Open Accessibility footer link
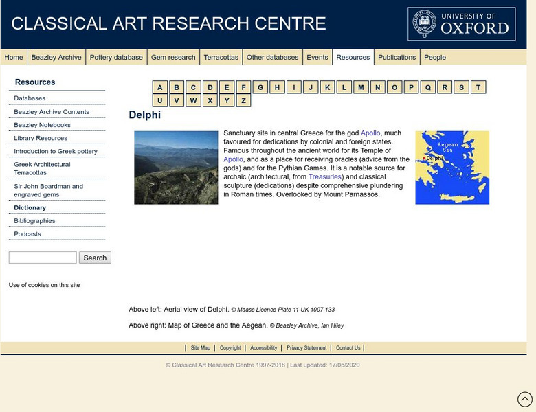 pos(264,347)
